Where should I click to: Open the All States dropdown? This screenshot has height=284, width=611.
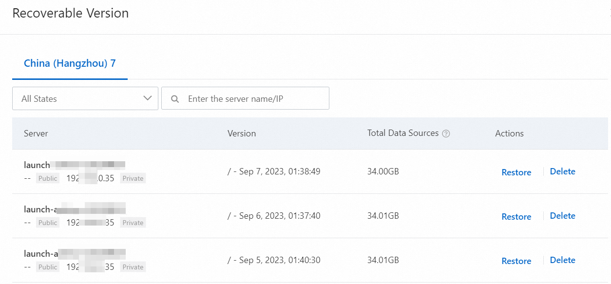pos(85,98)
